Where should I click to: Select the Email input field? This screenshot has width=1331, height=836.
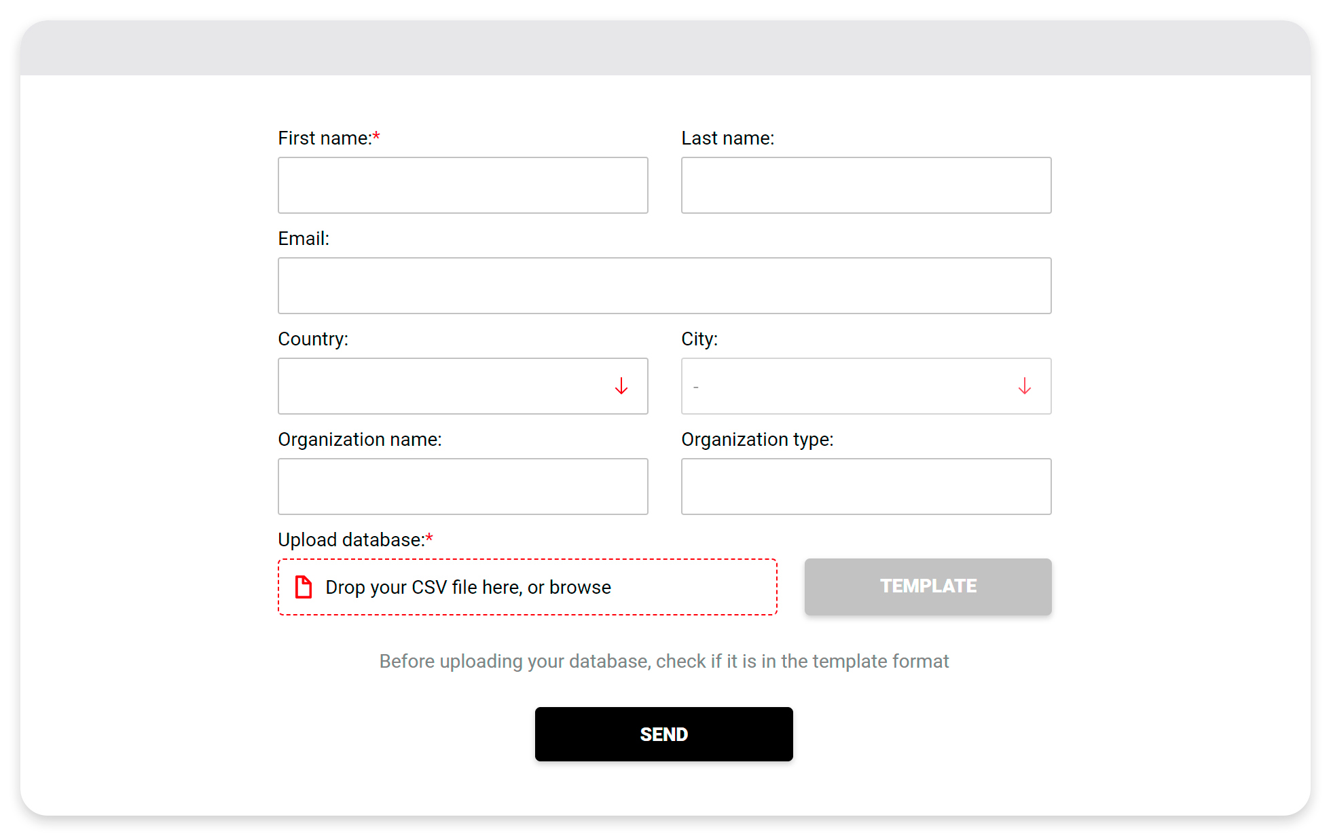tap(664, 286)
